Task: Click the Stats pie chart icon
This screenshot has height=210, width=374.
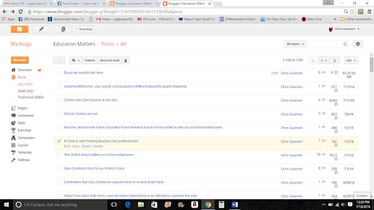Action: click(13, 123)
